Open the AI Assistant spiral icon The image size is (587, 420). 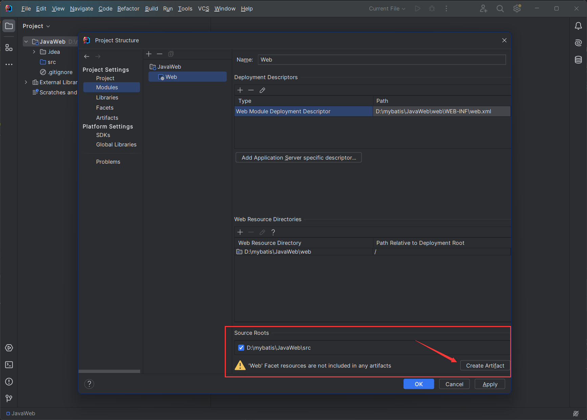578,43
